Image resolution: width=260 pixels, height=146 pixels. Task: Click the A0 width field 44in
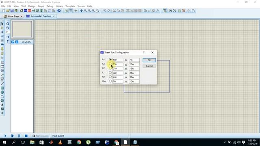pos(118,77)
